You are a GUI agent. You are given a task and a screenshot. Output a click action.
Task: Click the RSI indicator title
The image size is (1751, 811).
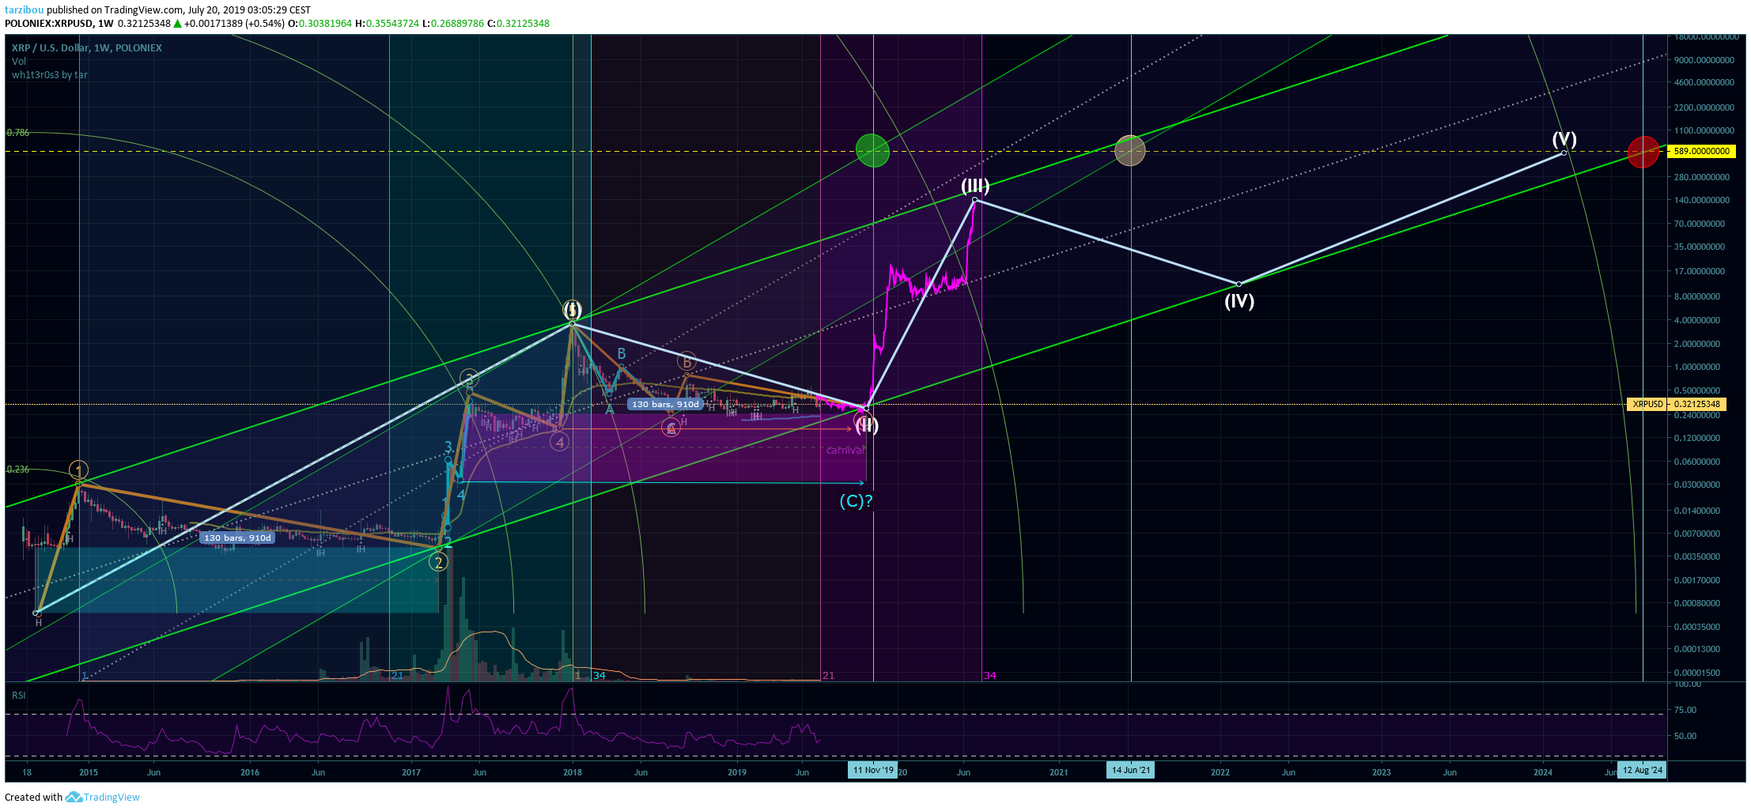point(18,696)
